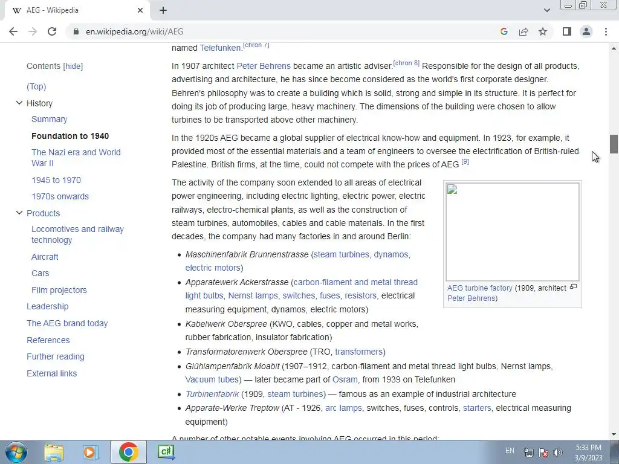Bookmark this page with the star

543,31
